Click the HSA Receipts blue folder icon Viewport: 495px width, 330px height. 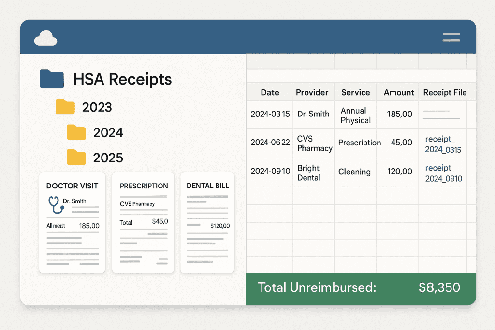[x=52, y=79]
